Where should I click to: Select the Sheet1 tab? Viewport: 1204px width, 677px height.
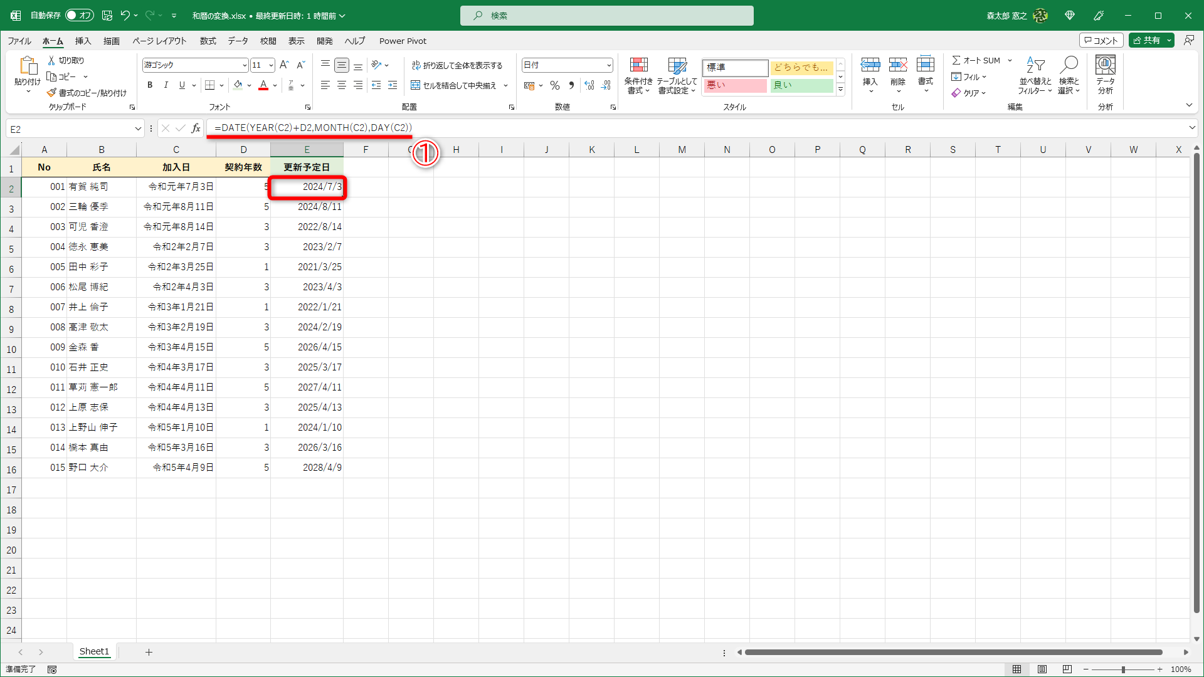[94, 651]
